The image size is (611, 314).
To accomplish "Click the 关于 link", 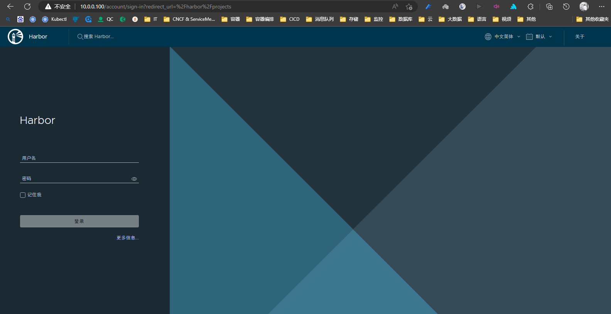I will pos(580,37).
